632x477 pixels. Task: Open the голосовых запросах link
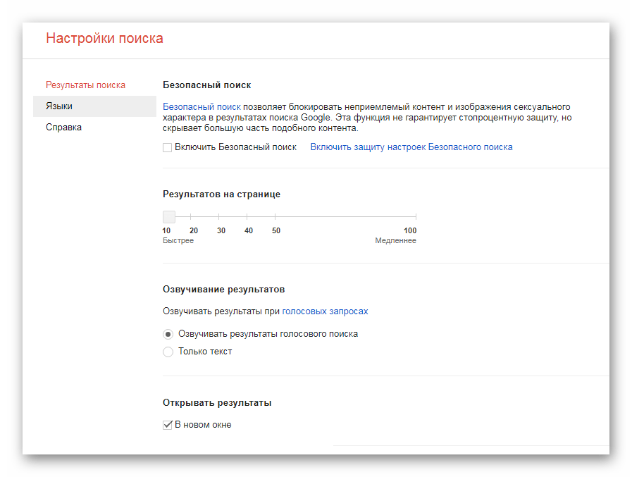(x=325, y=311)
